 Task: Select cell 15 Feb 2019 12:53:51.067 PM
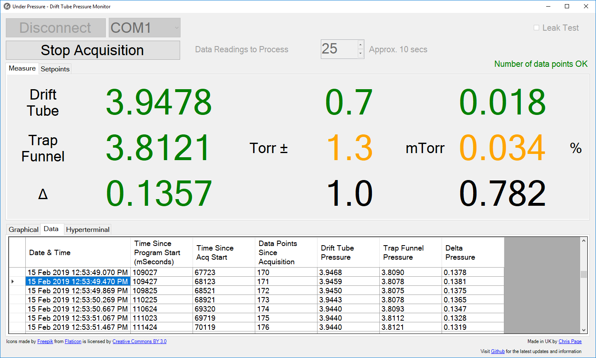[78, 318]
